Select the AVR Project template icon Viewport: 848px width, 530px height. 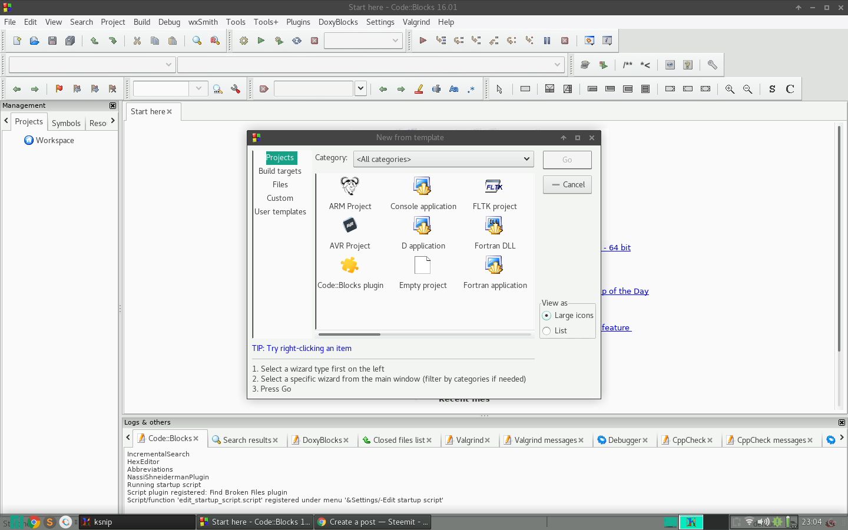coord(350,226)
